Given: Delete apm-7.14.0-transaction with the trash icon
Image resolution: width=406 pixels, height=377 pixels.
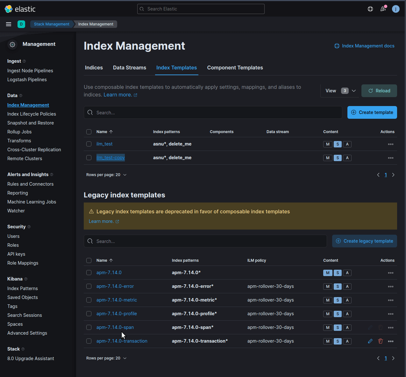Looking at the screenshot, I should [380, 341].
